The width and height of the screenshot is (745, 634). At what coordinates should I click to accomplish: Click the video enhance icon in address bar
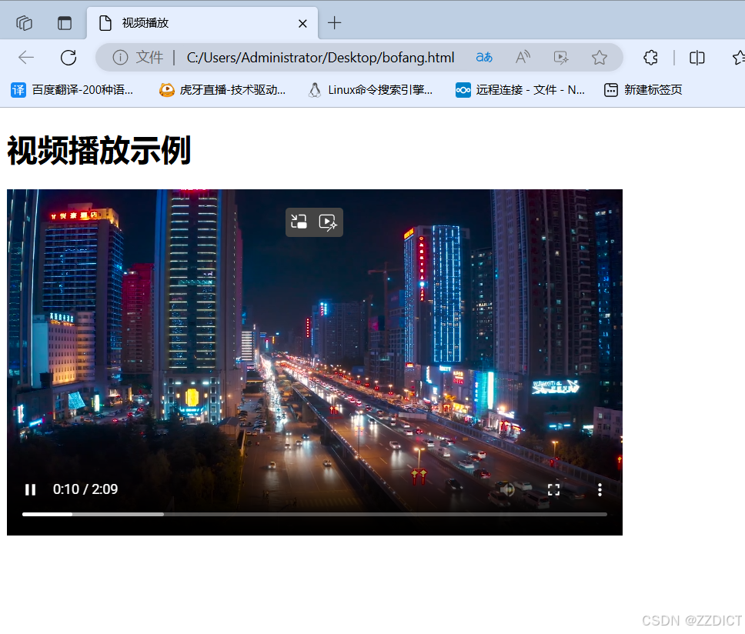point(561,58)
